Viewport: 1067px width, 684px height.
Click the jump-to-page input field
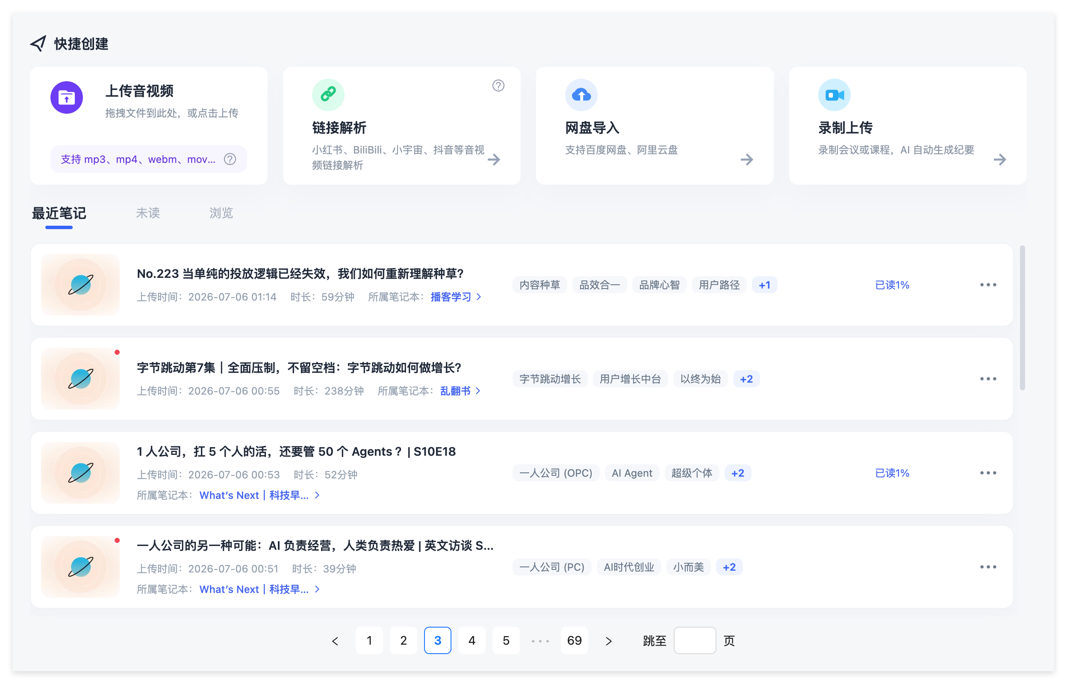695,641
